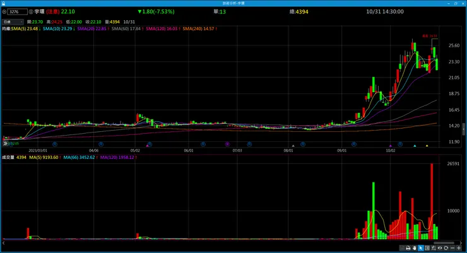Viewport: 467px width, 253px height.
Task: Maximize the chart window
Action: coord(456,3)
